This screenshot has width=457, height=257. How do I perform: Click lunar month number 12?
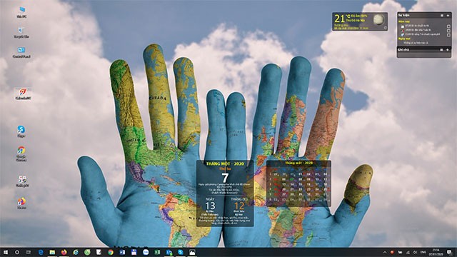coord(239,206)
